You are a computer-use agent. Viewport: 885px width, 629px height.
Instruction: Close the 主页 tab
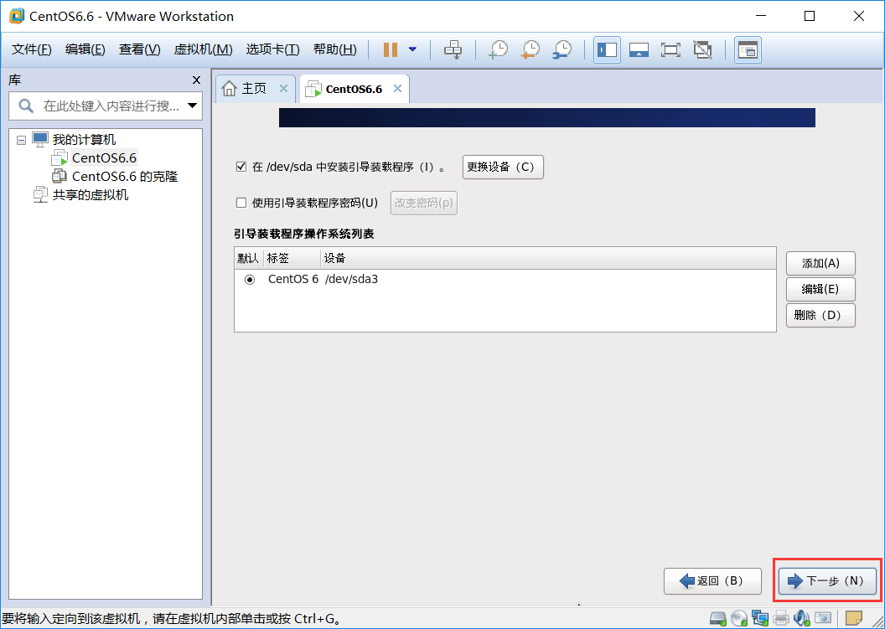point(283,89)
